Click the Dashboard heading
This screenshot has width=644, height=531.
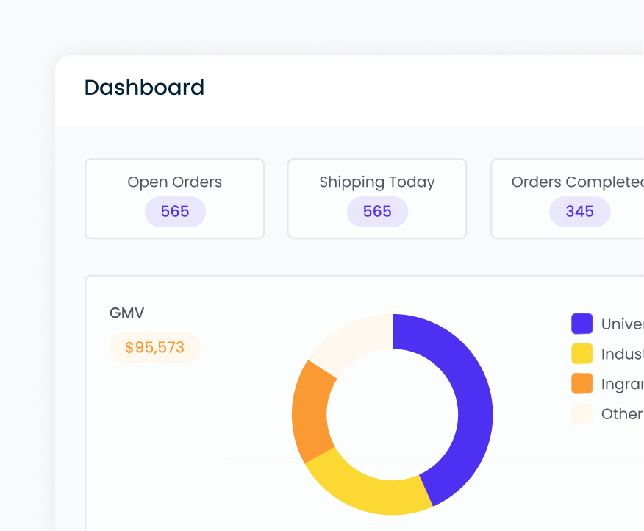point(144,87)
